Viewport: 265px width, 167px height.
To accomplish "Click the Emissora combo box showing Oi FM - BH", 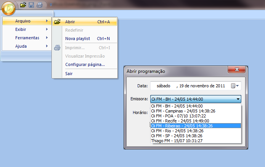I will (196, 99).
